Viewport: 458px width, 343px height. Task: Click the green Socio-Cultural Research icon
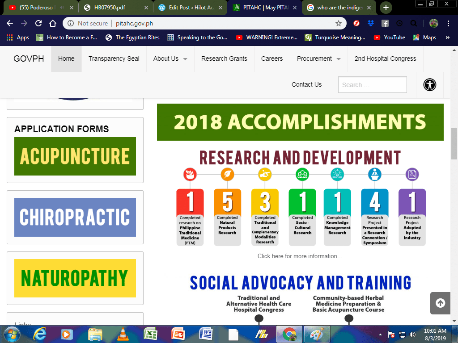pos(302,175)
